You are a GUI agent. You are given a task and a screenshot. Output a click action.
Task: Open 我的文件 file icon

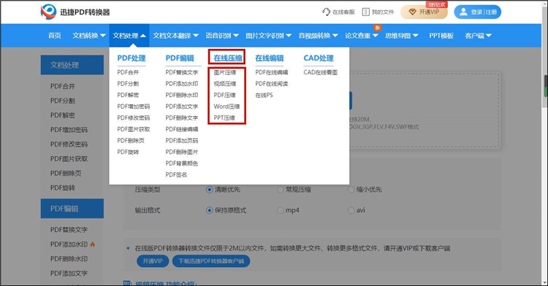[365, 12]
